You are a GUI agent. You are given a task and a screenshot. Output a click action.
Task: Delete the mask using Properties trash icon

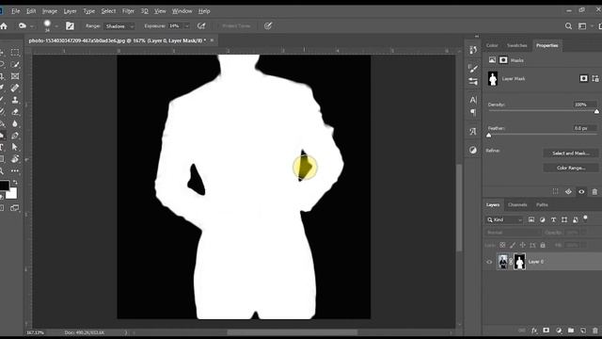tap(594, 191)
